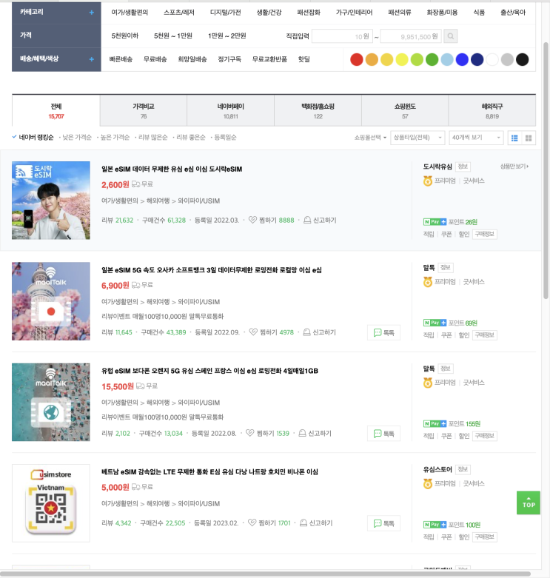The height and width of the screenshot is (578, 550).
Task: Pick the black color swatch
Action: click(x=522, y=59)
